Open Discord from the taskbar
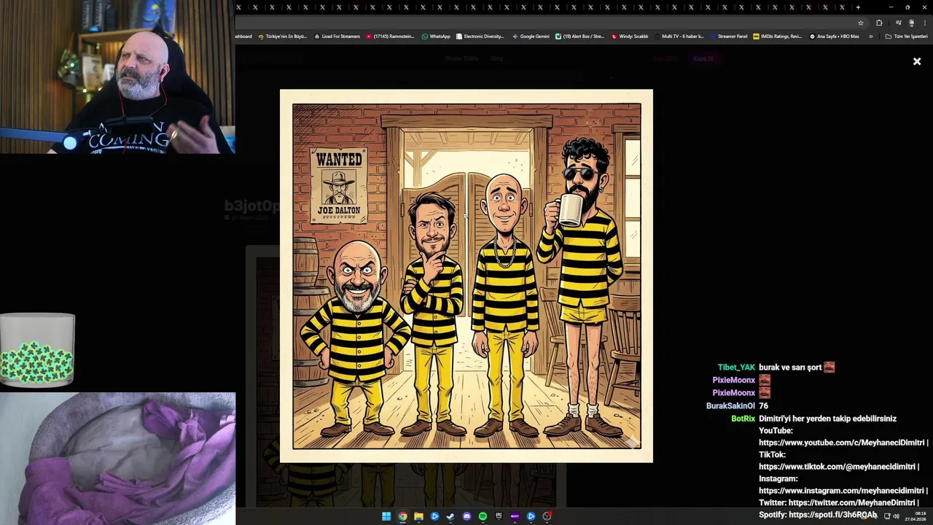Image resolution: width=933 pixels, height=525 pixels. point(466,516)
